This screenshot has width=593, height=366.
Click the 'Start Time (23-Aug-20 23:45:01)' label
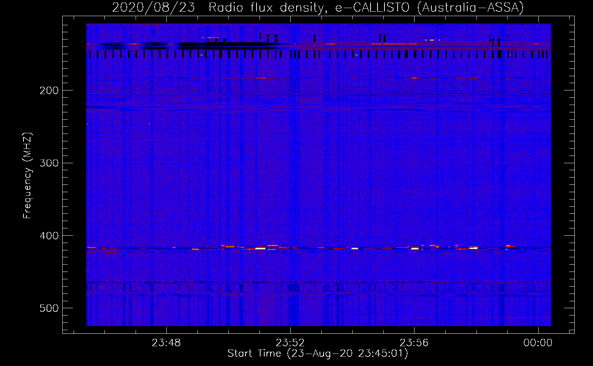point(318,354)
